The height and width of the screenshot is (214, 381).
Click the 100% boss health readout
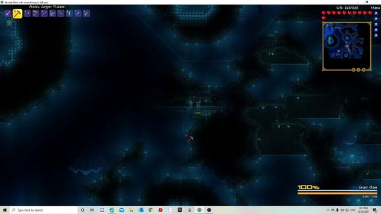308,187
